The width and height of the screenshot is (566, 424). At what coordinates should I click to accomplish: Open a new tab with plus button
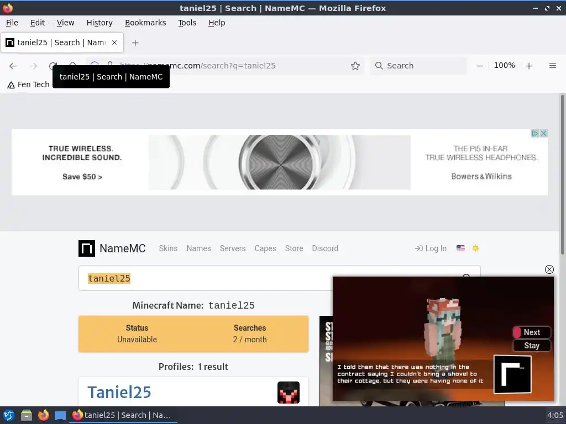135,43
